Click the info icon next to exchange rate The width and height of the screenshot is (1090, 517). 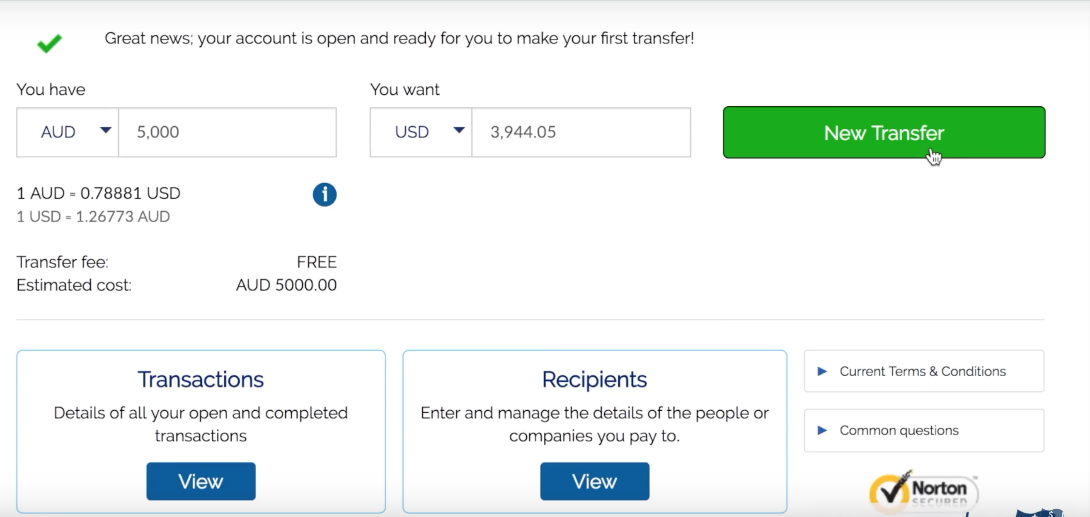coord(324,195)
